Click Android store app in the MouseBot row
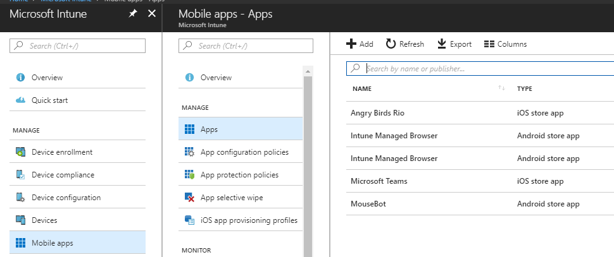 (x=548, y=204)
